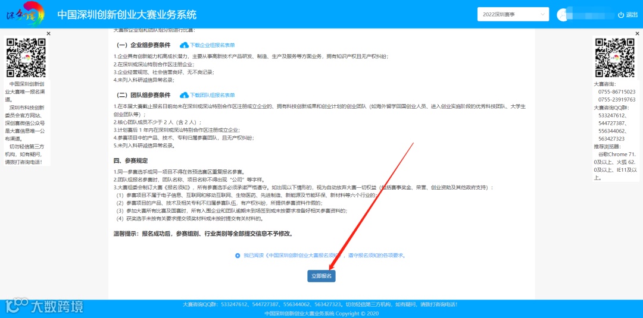Click the QQ group number 533247612 in right panel

pos(612,115)
